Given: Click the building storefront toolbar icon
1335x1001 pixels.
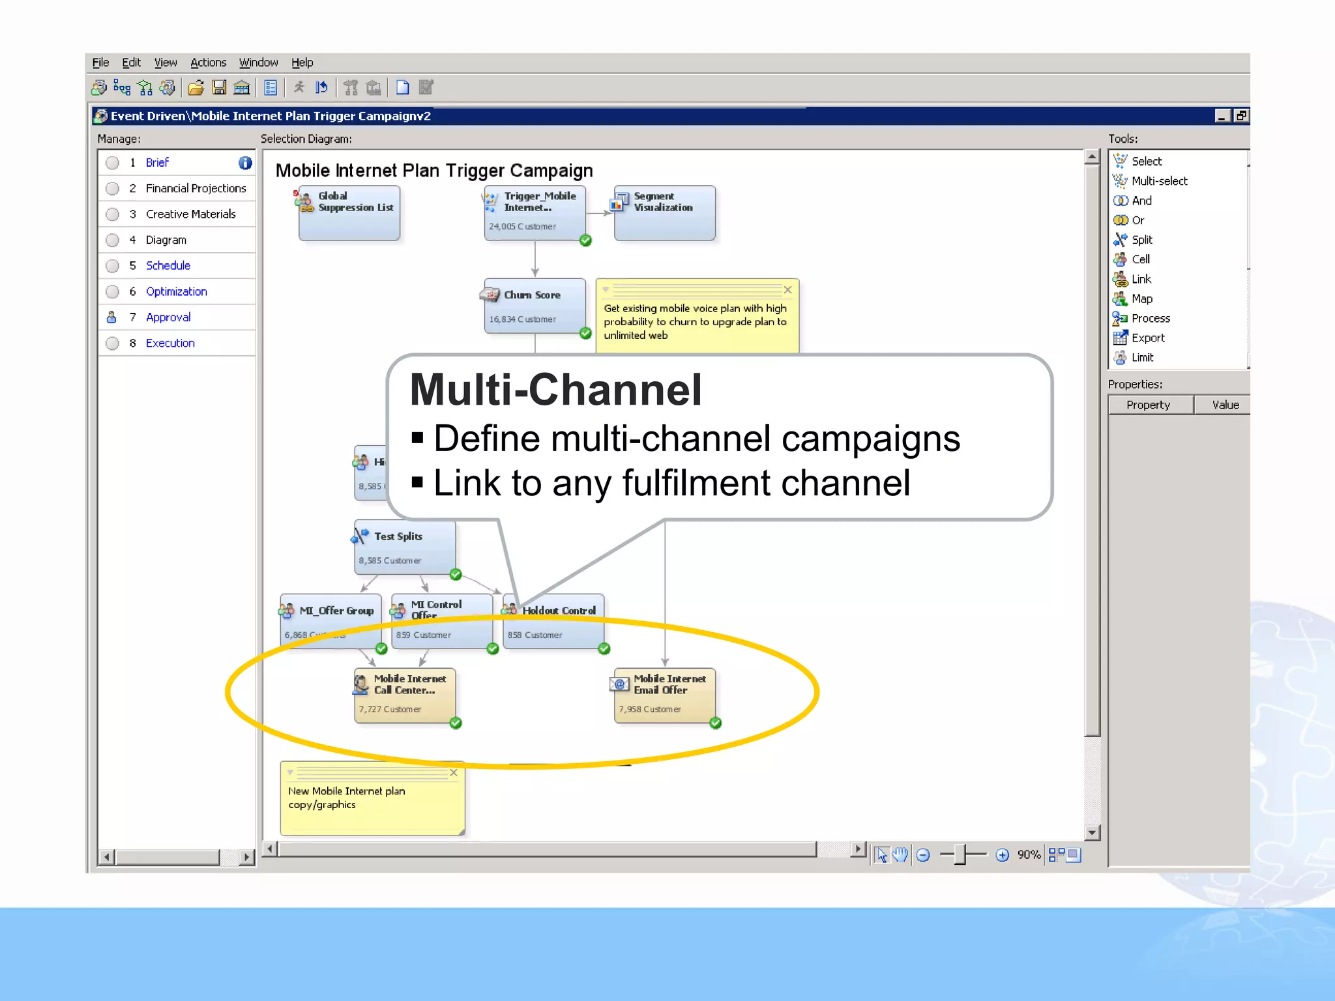Looking at the screenshot, I should (242, 87).
